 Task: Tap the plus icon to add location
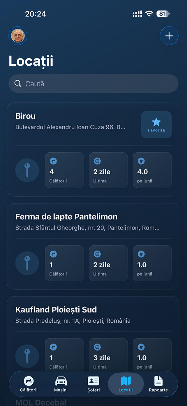tap(169, 36)
